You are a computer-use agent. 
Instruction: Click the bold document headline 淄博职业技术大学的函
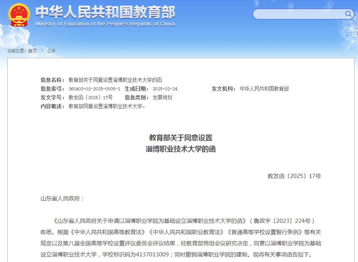pyautogui.click(x=181, y=149)
